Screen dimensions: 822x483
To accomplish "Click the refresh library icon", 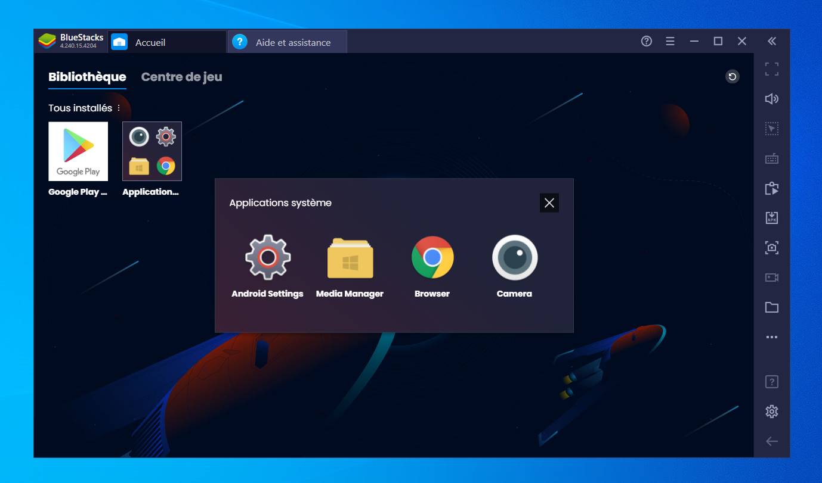I will click(733, 76).
